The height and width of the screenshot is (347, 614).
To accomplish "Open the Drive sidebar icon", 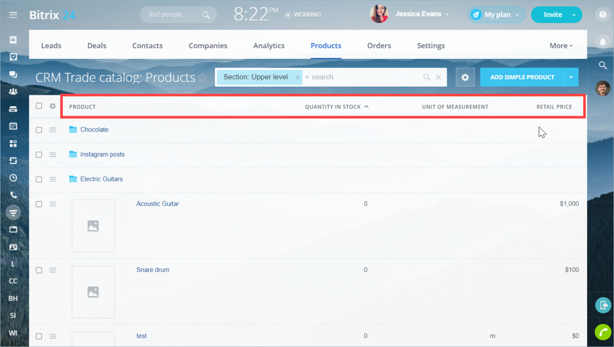I will (13, 109).
